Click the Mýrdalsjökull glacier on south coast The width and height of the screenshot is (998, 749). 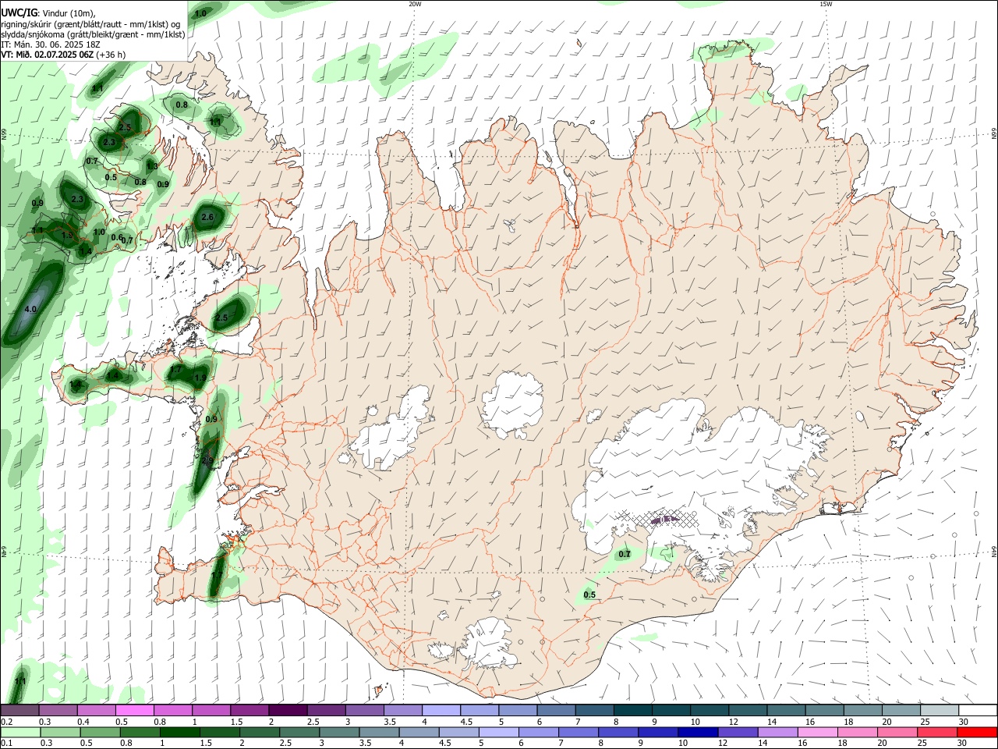click(487, 644)
